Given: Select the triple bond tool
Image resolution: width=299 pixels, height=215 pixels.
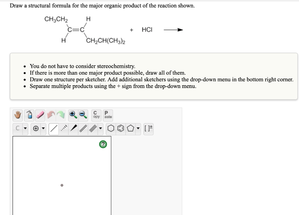Looking at the screenshot, I should 93,129.
